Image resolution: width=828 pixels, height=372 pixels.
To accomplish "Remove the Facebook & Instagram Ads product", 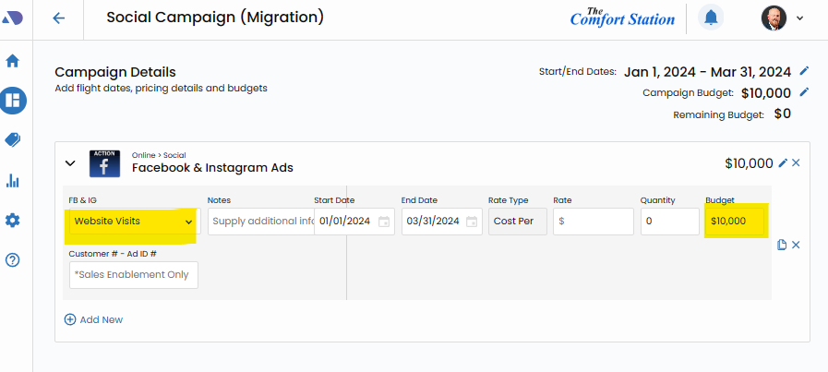I will (797, 163).
